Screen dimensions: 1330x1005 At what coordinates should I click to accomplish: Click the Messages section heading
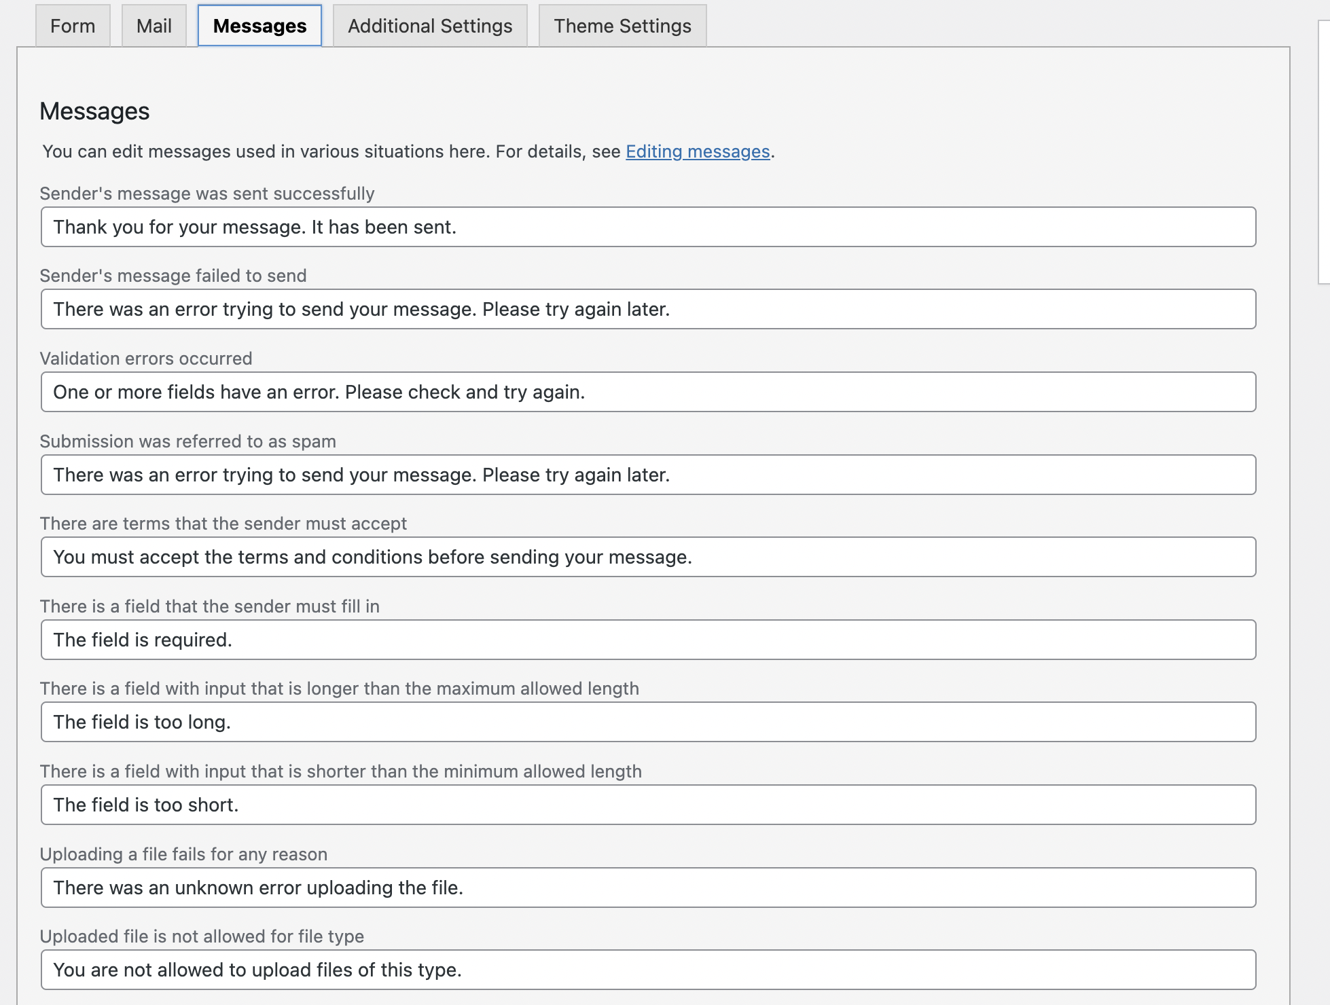pyautogui.click(x=94, y=111)
